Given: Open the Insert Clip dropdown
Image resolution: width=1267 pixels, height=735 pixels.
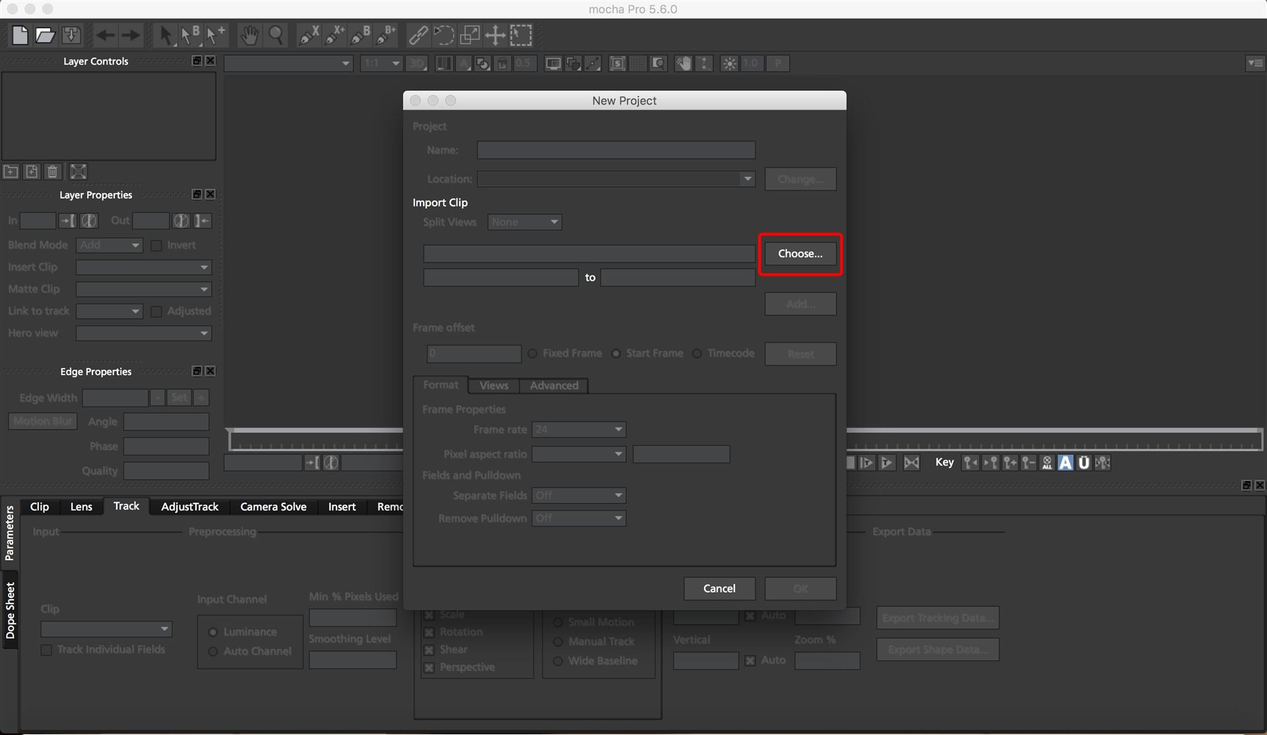Looking at the screenshot, I should 143,268.
